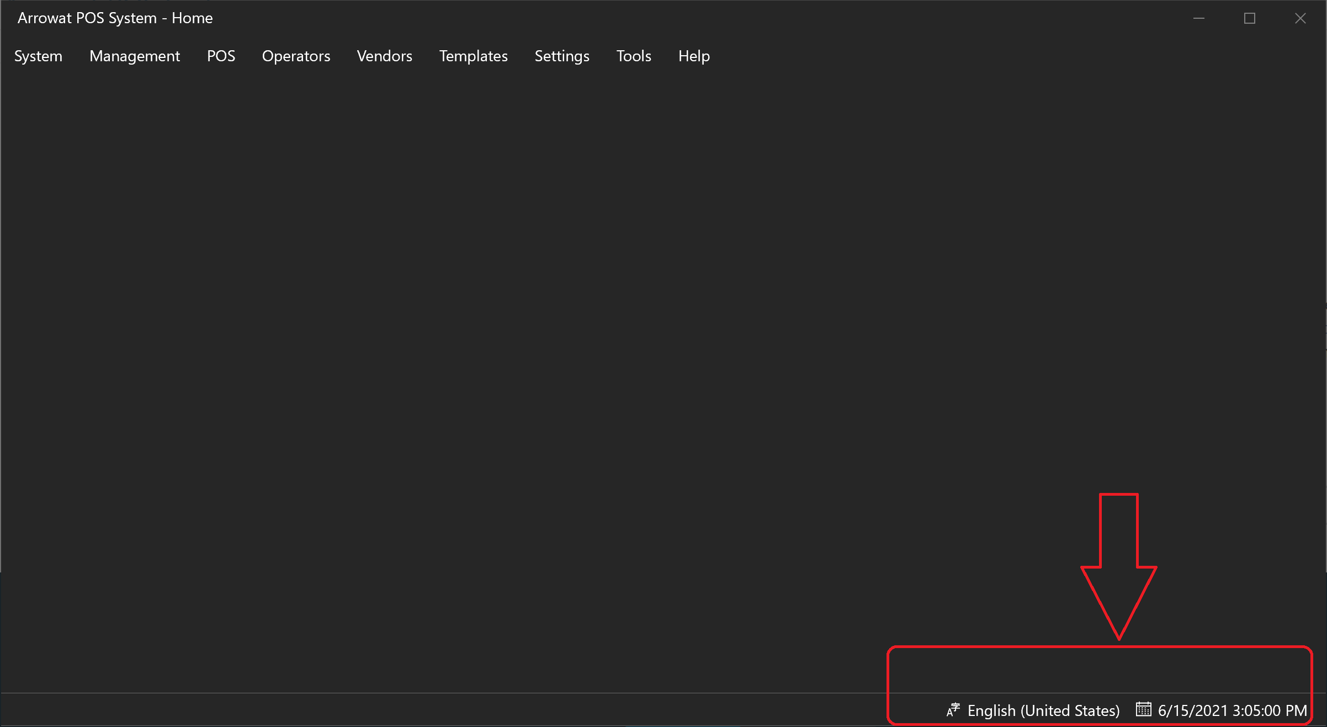Open the Tools menu
The height and width of the screenshot is (727, 1327).
click(634, 56)
